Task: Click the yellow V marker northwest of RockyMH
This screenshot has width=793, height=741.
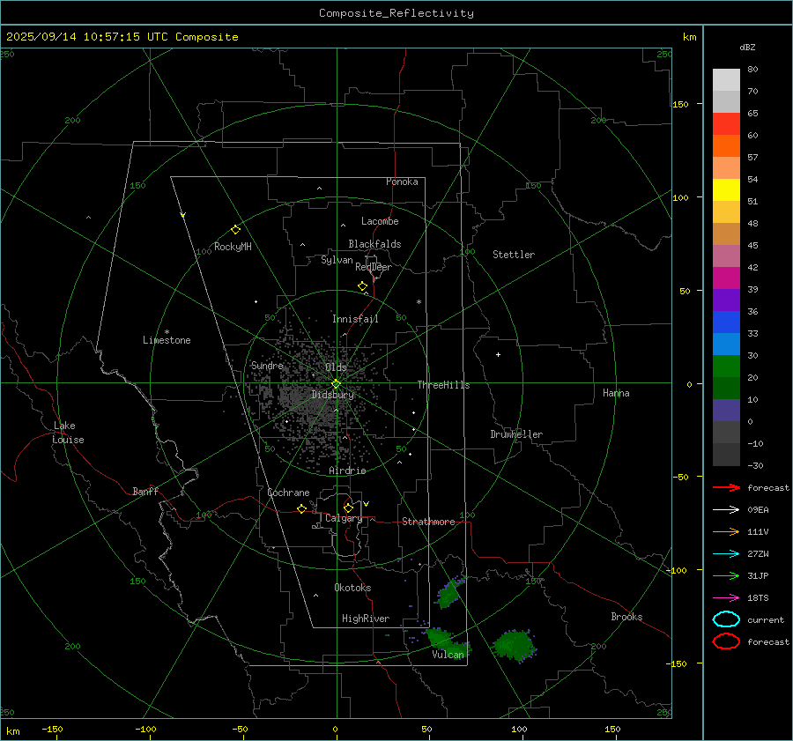Action: point(183,215)
